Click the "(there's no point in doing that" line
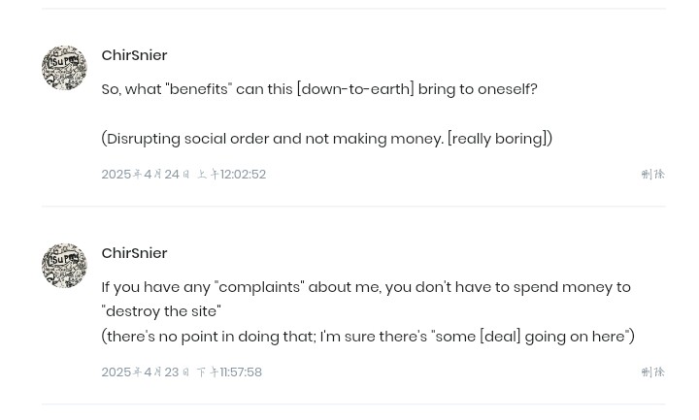Viewport: 699px width, 420px height. tap(368, 337)
